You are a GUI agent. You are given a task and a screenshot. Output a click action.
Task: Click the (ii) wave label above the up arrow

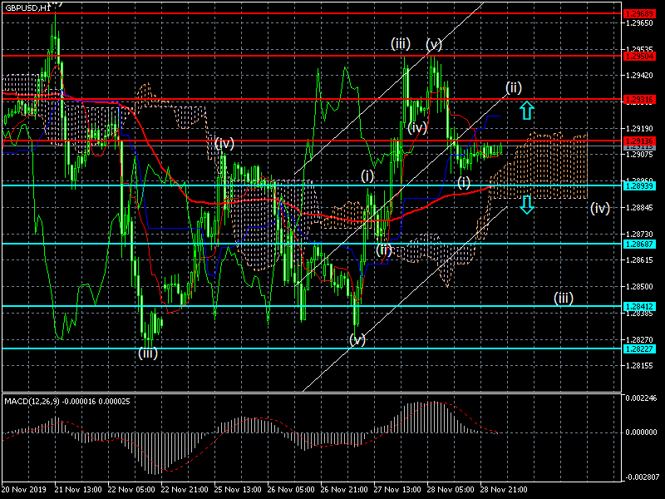click(x=513, y=88)
